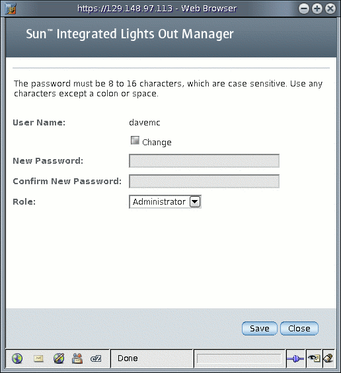Close the user dialog with Close button
Screen dimensions: 341x373
[x=299, y=329]
